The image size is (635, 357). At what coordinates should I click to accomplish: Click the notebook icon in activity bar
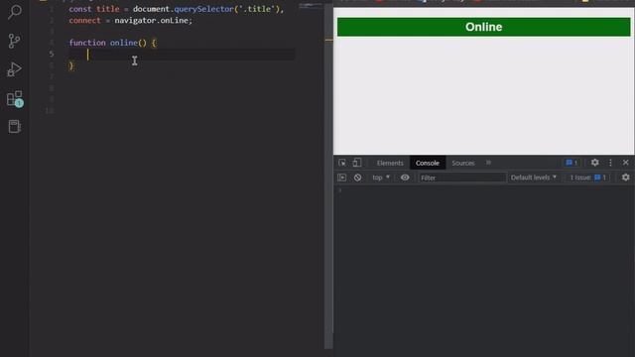click(x=15, y=127)
